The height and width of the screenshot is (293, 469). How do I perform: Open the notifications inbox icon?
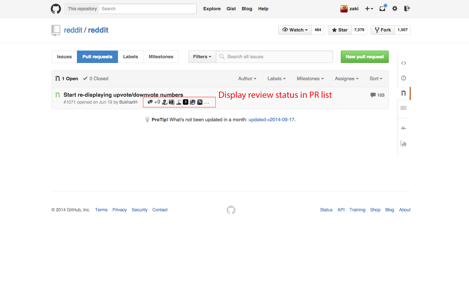[383, 8]
